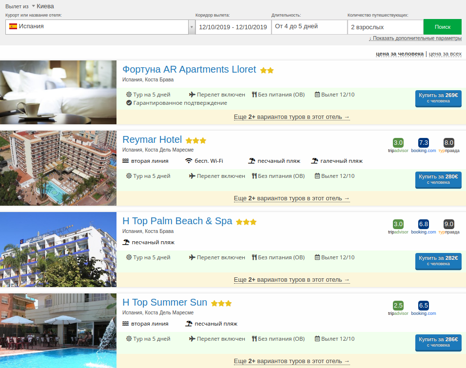This screenshot has height=368, width=466.
Task: Click 'вторая линия' waves icon for Summer Sun
Action: (x=126, y=324)
